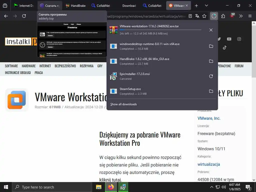Show SteamSetup.exe in folder
The image size is (256, 192).
pyautogui.click(x=211, y=91)
